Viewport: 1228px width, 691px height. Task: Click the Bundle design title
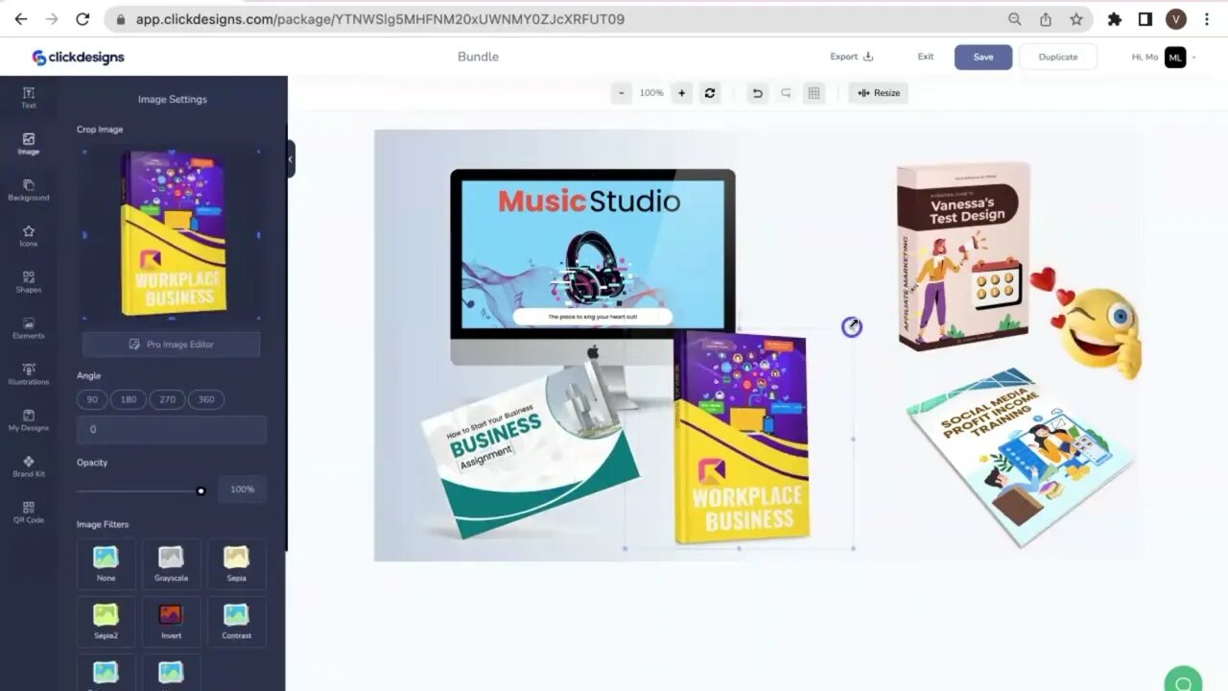pyautogui.click(x=478, y=57)
